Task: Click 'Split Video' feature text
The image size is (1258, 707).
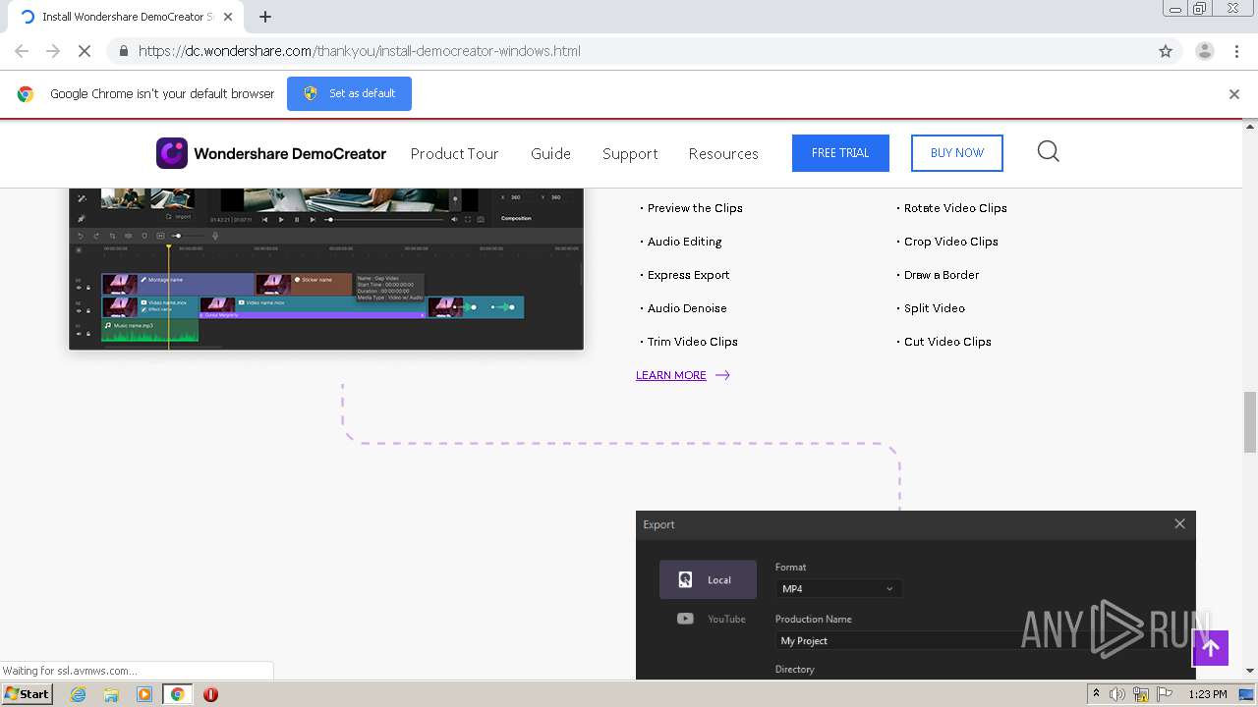Action: click(934, 308)
